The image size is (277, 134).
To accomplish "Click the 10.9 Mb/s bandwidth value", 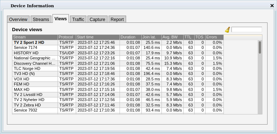I will (173, 58).
